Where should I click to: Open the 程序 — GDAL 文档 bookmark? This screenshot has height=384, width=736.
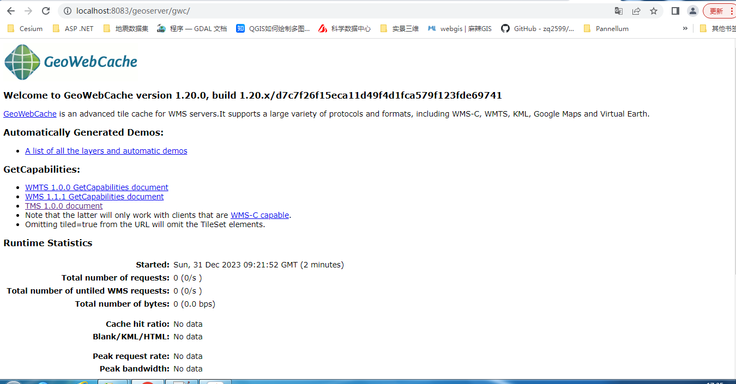[192, 28]
